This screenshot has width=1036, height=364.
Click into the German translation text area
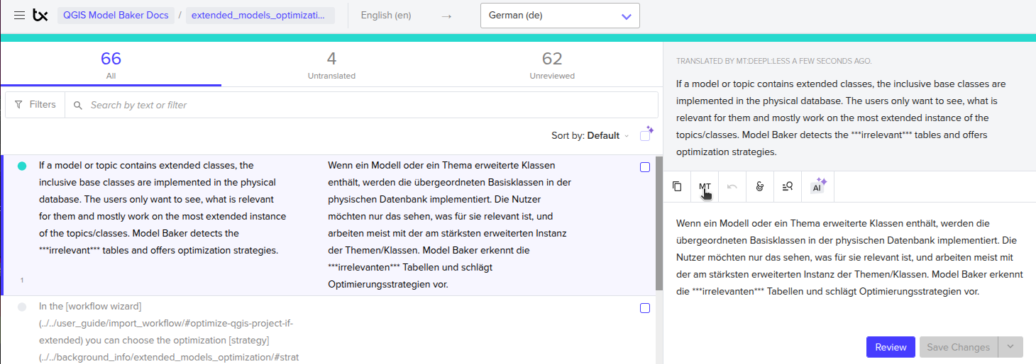pos(849,257)
